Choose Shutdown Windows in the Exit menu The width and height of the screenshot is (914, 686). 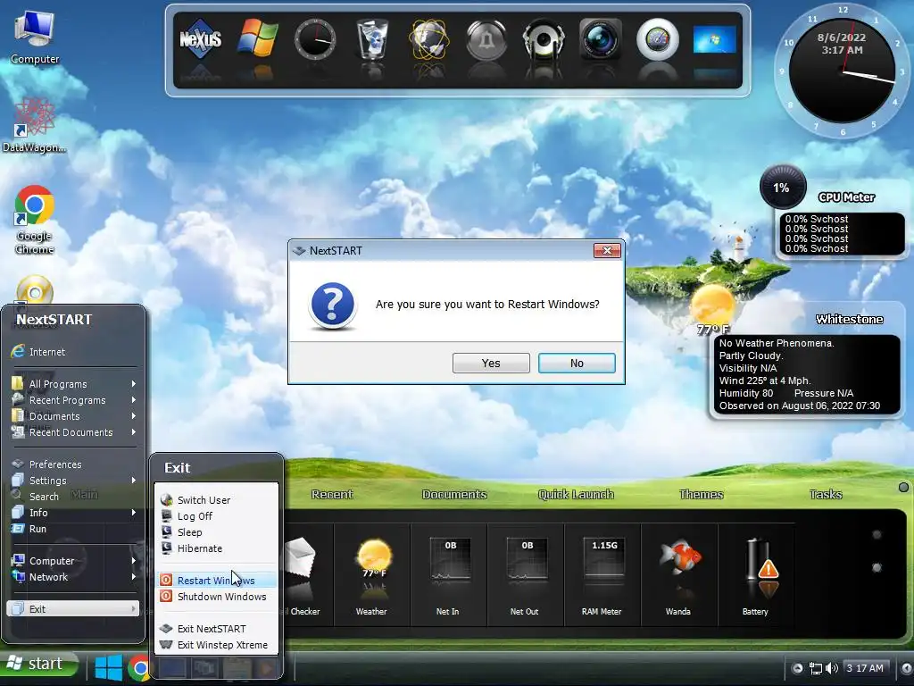[x=216, y=596]
